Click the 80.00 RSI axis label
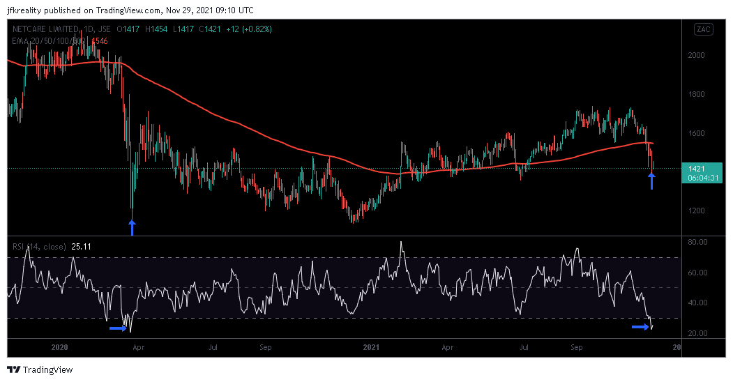733x382 pixels. (x=697, y=242)
